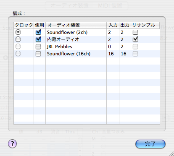Select clock radio for 内蔵オーディオ
Viewport: 174px width, 156px height.
click(x=18, y=39)
